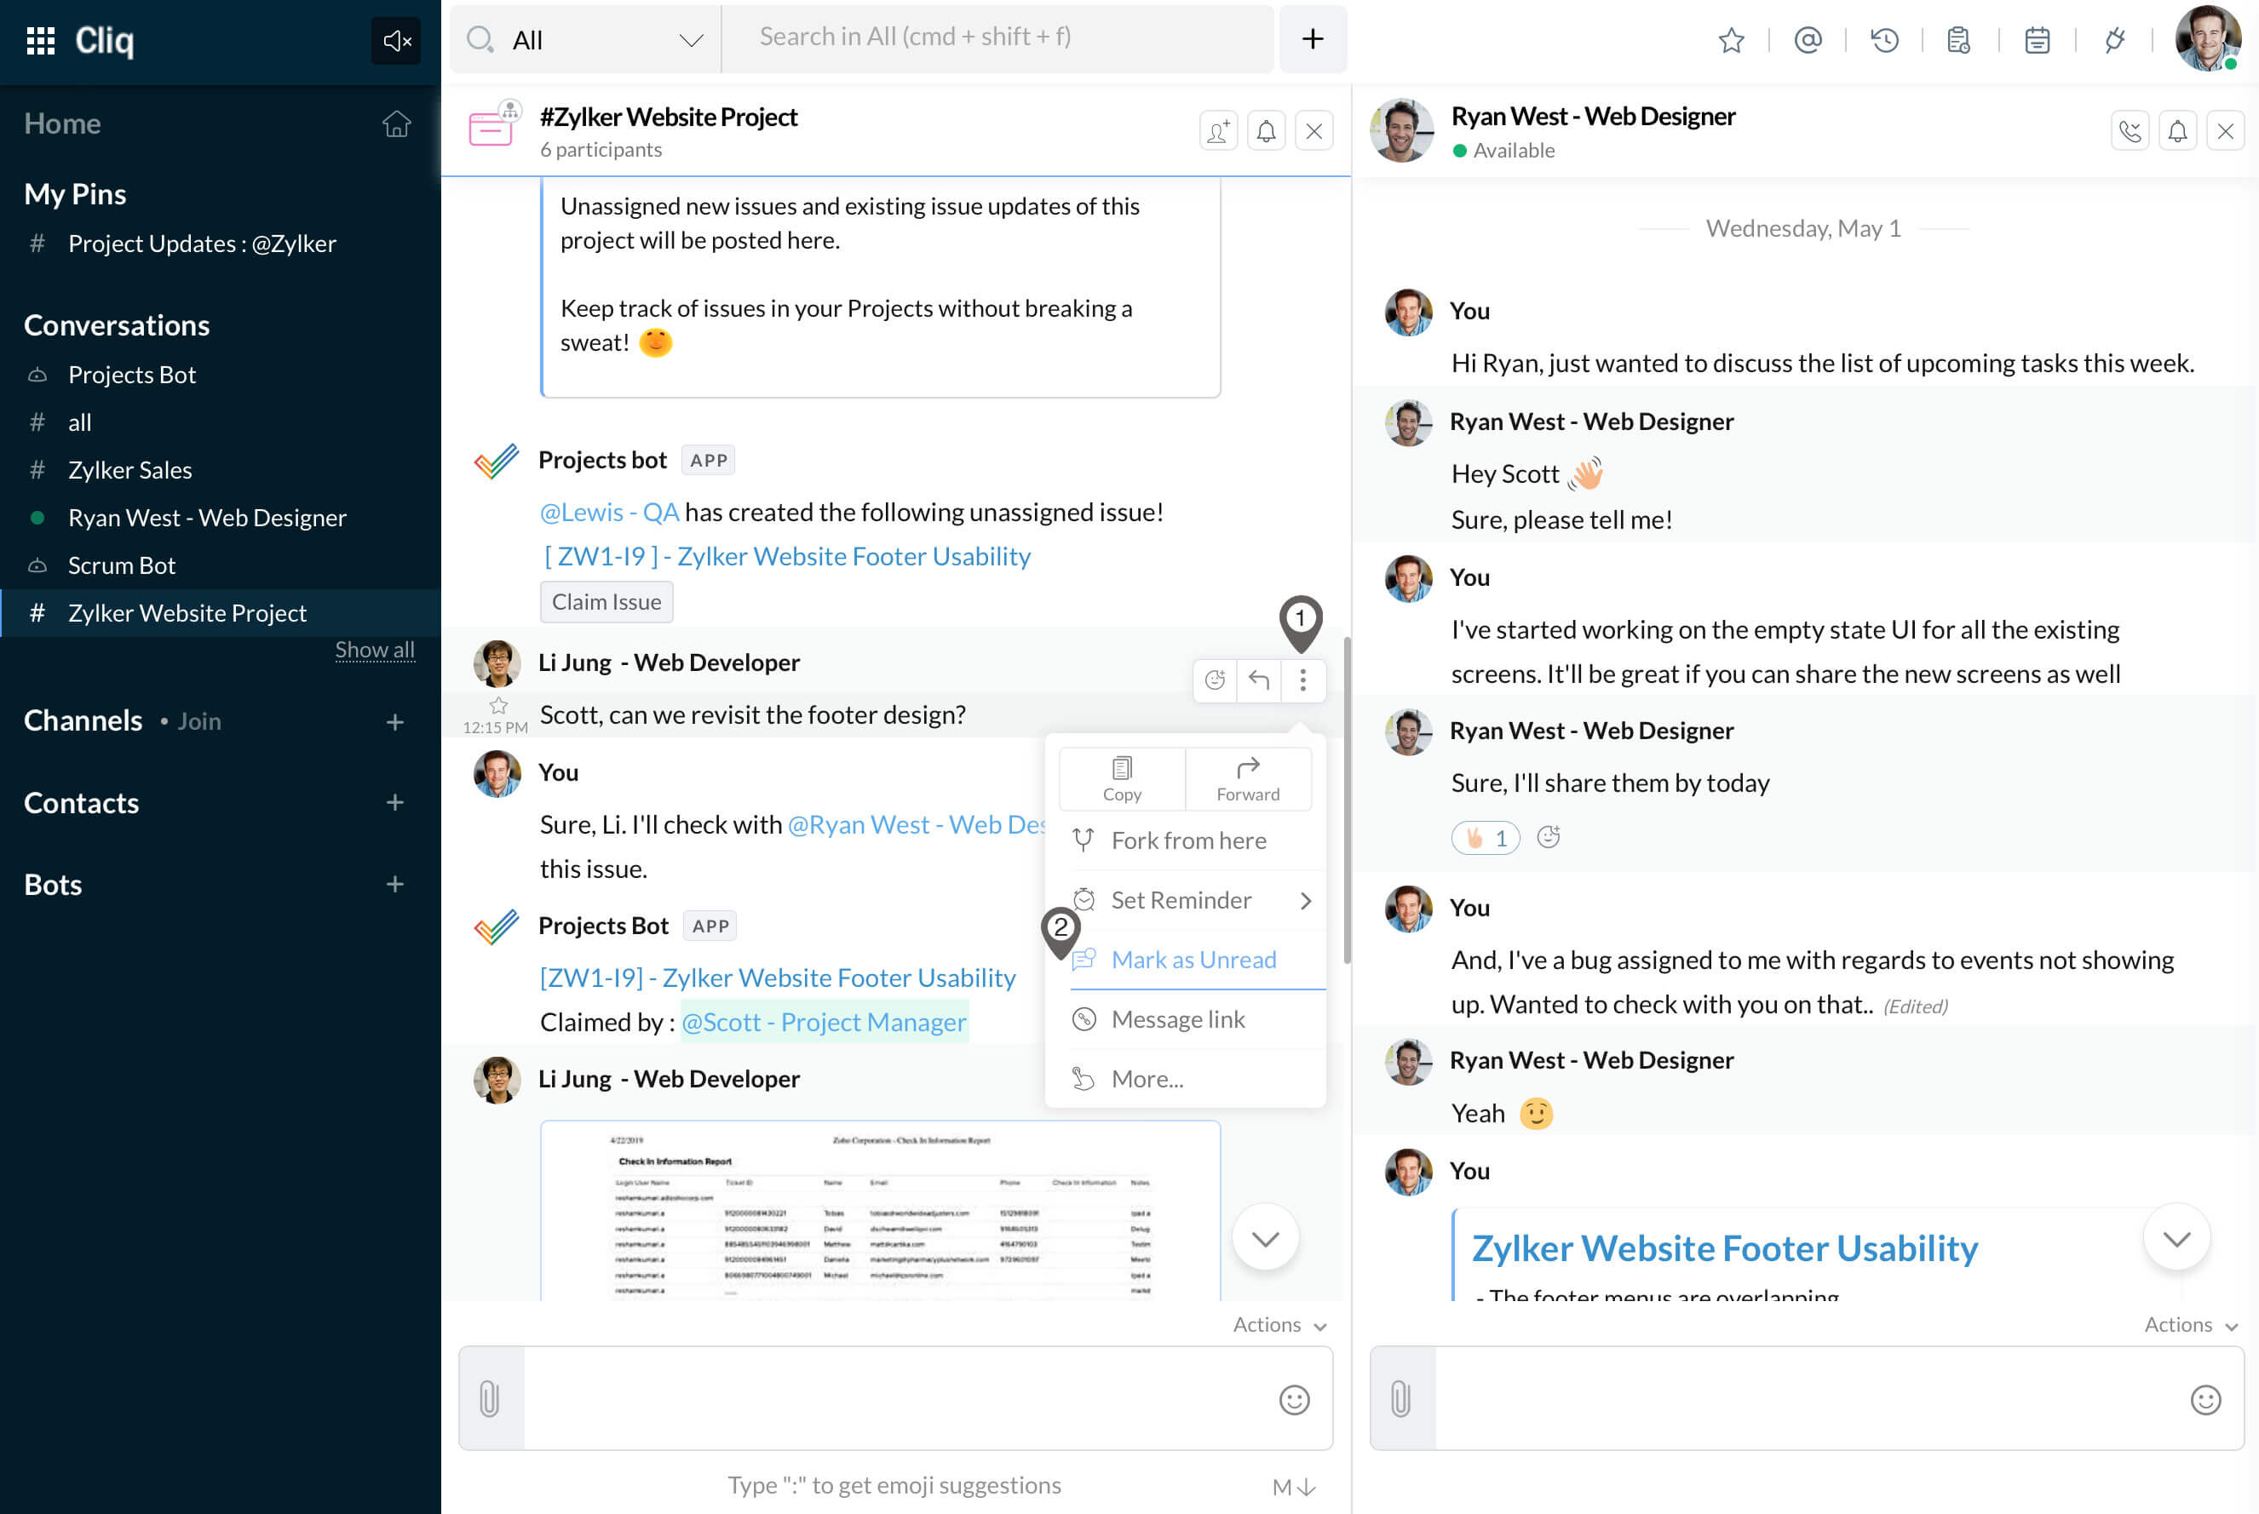Click the emoji reaction icon on Ryan's message

pyautogui.click(x=1548, y=836)
